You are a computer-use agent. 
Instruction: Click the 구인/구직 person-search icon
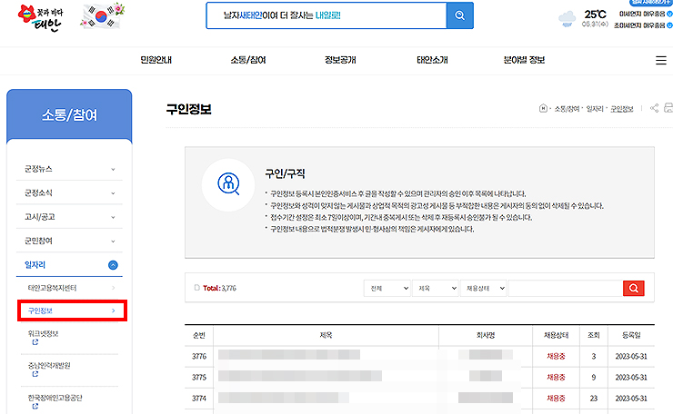click(x=228, y=184)
